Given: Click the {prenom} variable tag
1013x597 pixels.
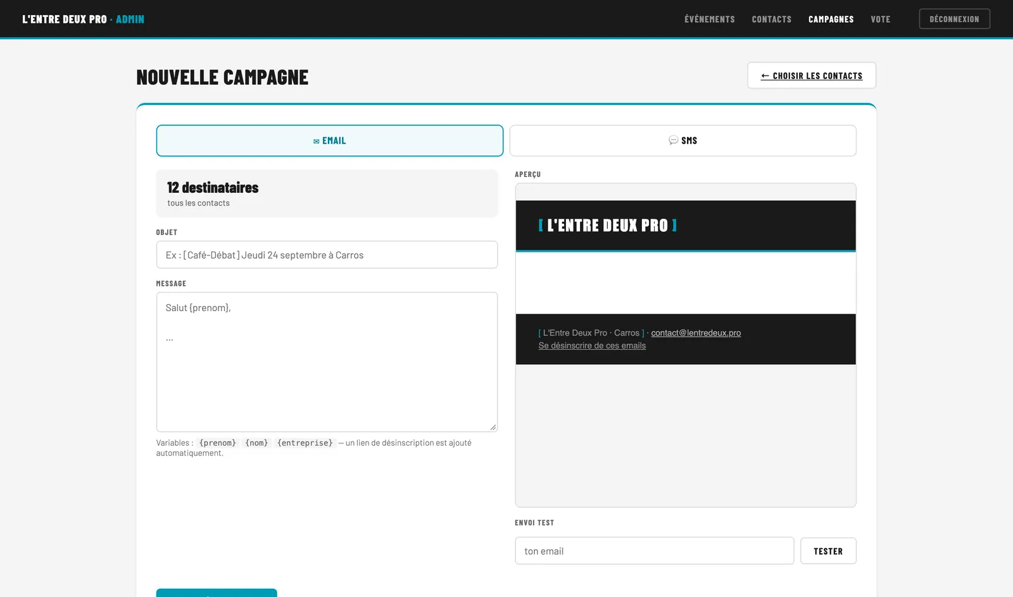Looking at the screenshot, I should tap(217, 443).
